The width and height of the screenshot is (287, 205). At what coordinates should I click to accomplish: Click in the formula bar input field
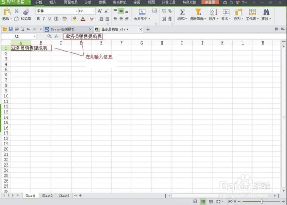pyautogui.click(x=174, y=36)
